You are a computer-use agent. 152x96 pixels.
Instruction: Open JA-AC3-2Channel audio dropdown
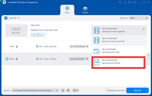79,59
